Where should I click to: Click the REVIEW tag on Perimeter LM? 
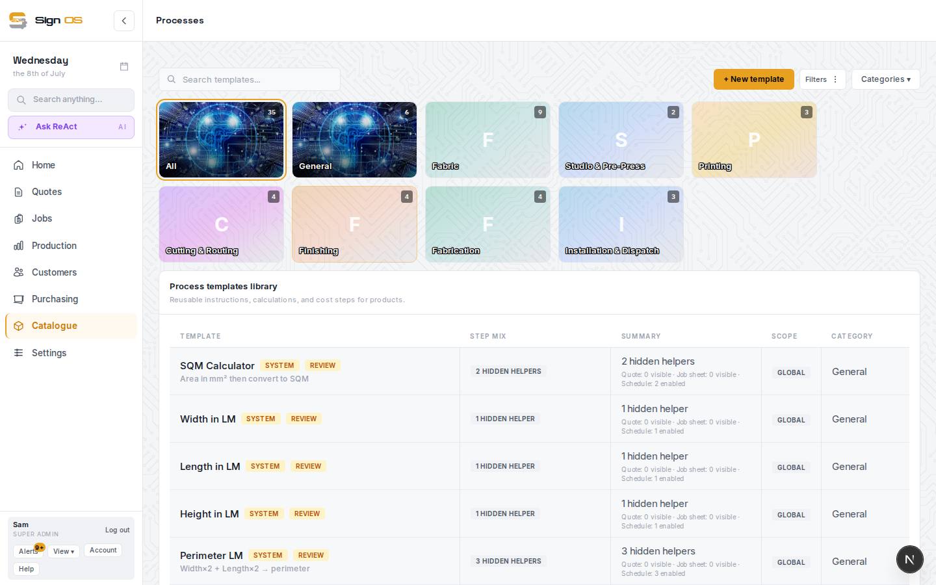(311, 555)
